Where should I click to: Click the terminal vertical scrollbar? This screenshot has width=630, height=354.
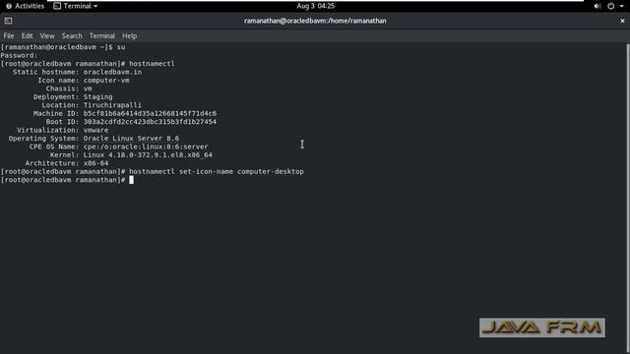(628, 197)
